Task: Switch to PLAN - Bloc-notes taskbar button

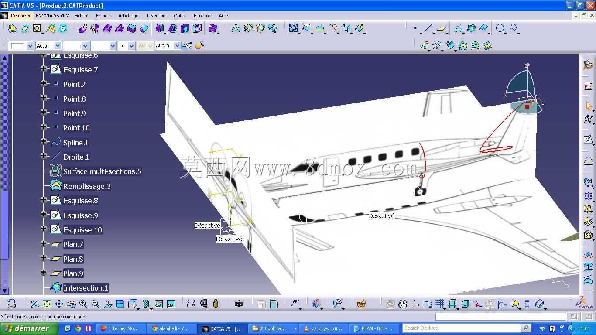Action: 373,328
